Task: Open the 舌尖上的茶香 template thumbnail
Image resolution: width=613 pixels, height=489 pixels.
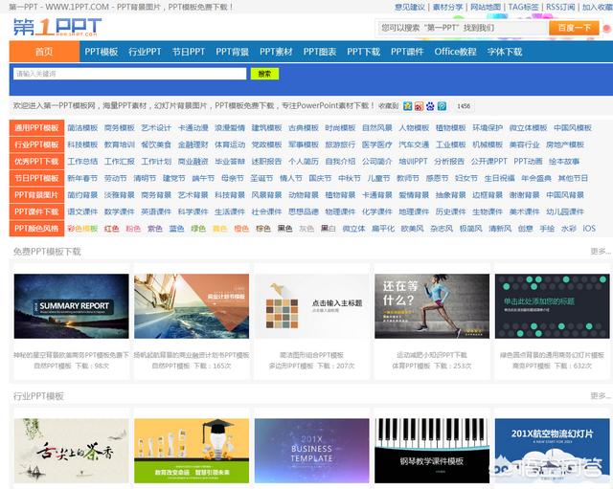Action: [71, 451]
